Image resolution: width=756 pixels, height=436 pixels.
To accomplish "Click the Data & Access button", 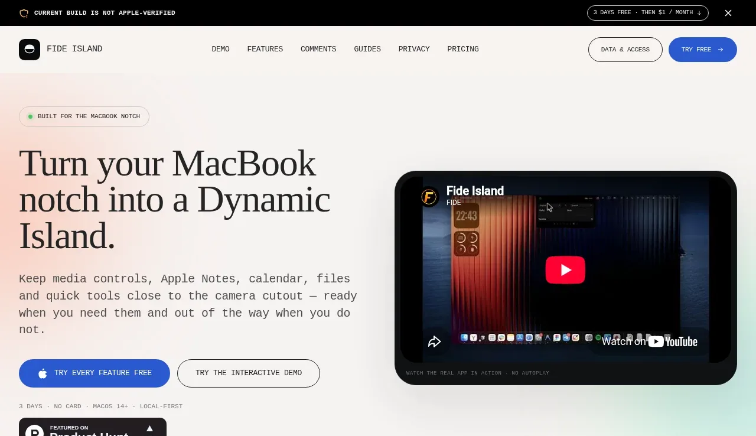I will (x=625, y=50).
